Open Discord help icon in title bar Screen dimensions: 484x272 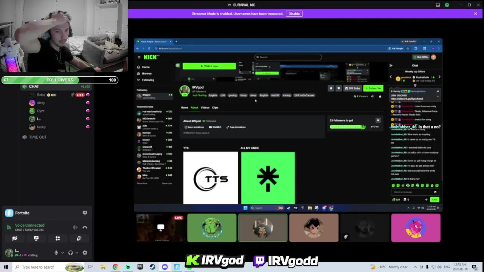447,5
